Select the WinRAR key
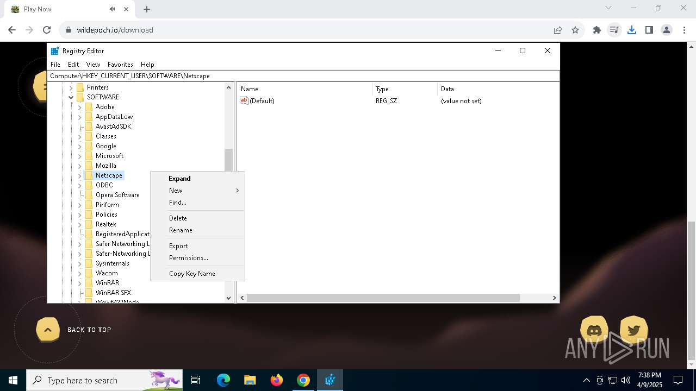This screenshot has width=696, height=391. click(107, 283)
